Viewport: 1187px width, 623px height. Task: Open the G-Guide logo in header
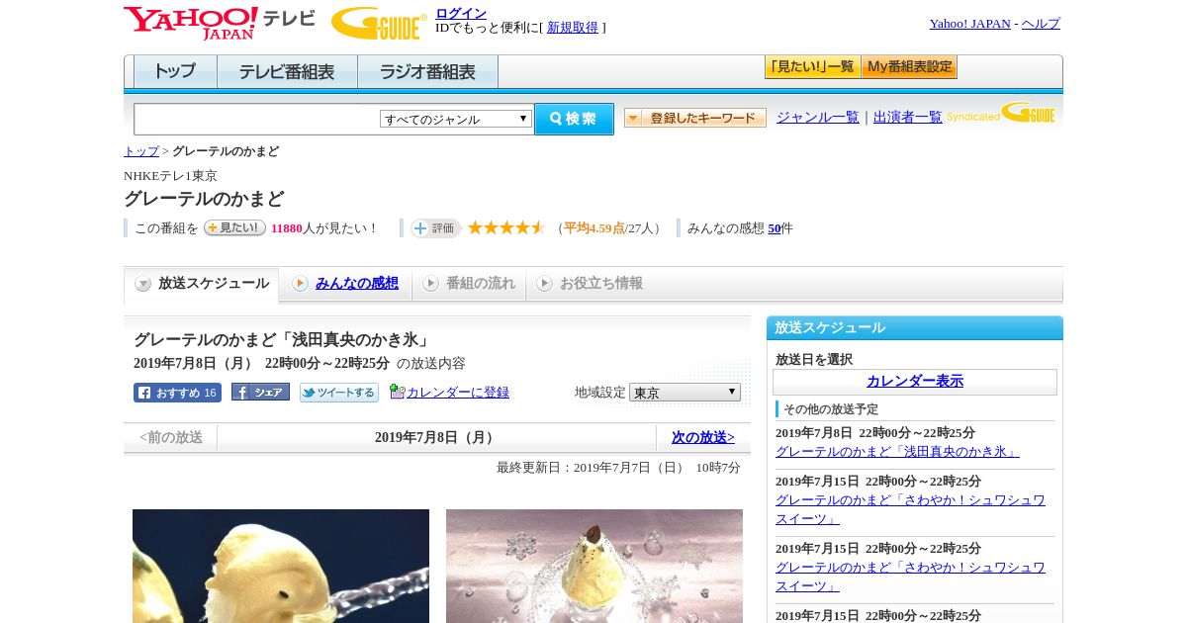point(379,23)
